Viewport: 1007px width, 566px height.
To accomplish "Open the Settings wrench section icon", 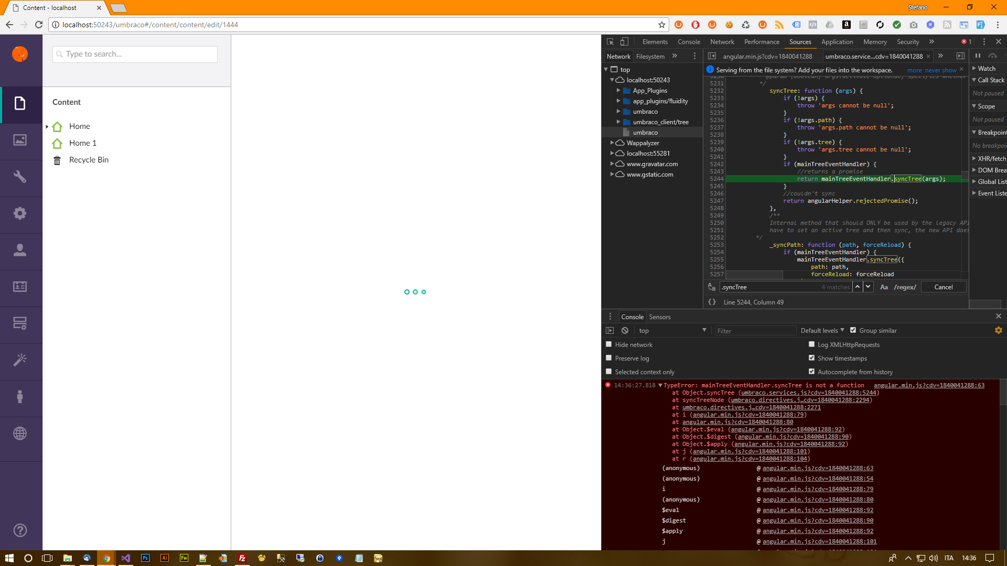I will pyautogui.click(x=20, y=177).
